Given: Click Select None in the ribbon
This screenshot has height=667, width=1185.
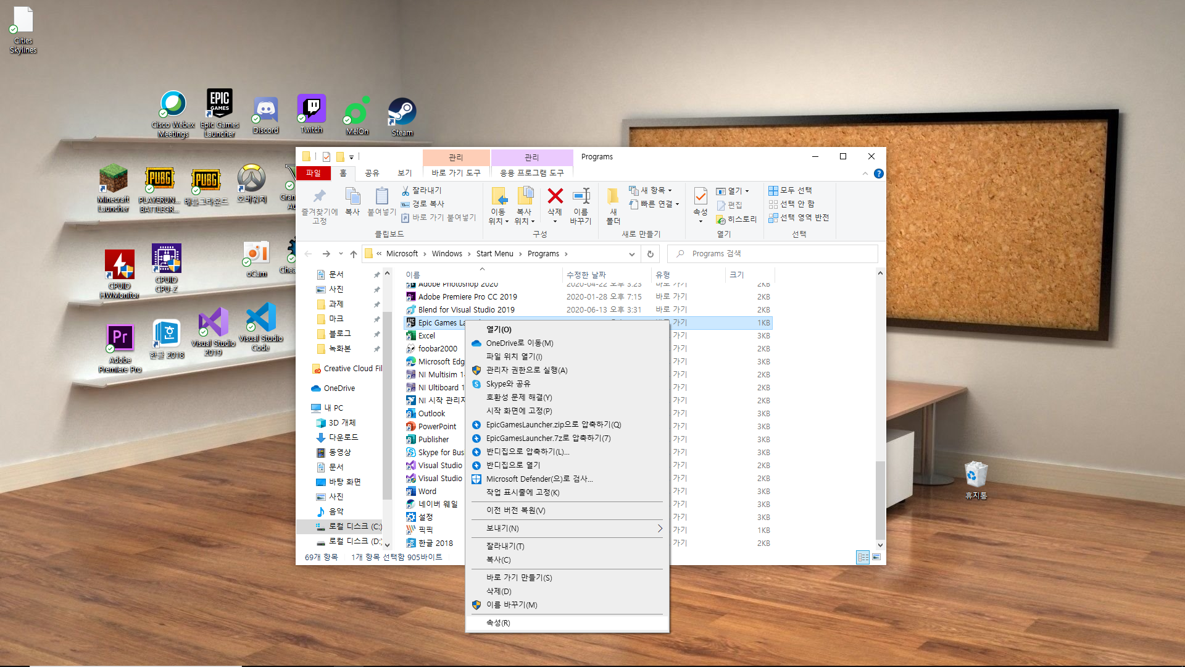Looking at the screenshot, I should click(x=791, y=204).
